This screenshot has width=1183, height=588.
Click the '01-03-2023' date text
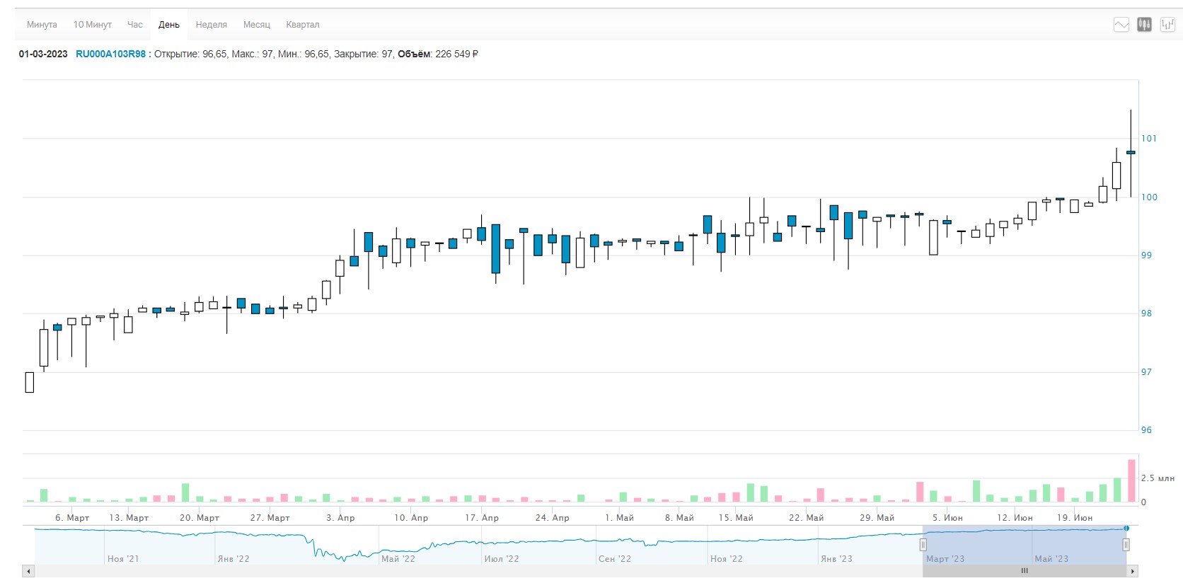[43, 54]
